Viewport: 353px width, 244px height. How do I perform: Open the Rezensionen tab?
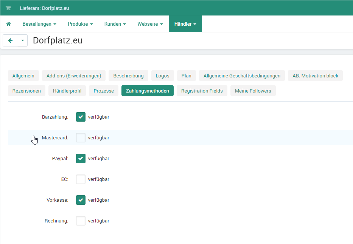pos(26,91)
